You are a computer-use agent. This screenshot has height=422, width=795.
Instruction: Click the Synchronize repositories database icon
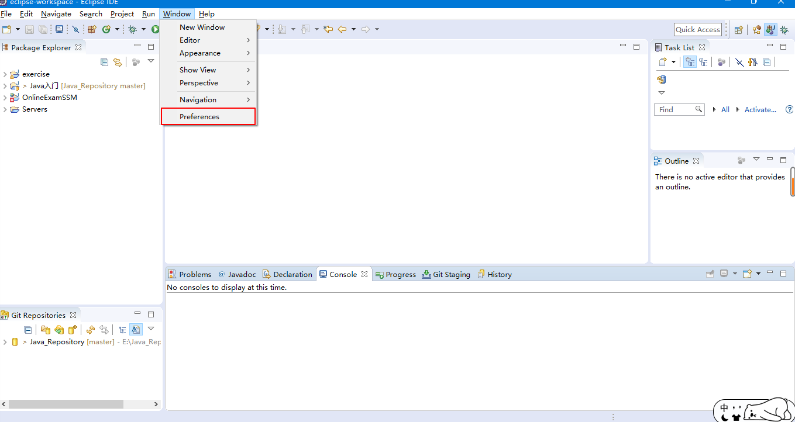pyautogui.click(x=662, y=79)
